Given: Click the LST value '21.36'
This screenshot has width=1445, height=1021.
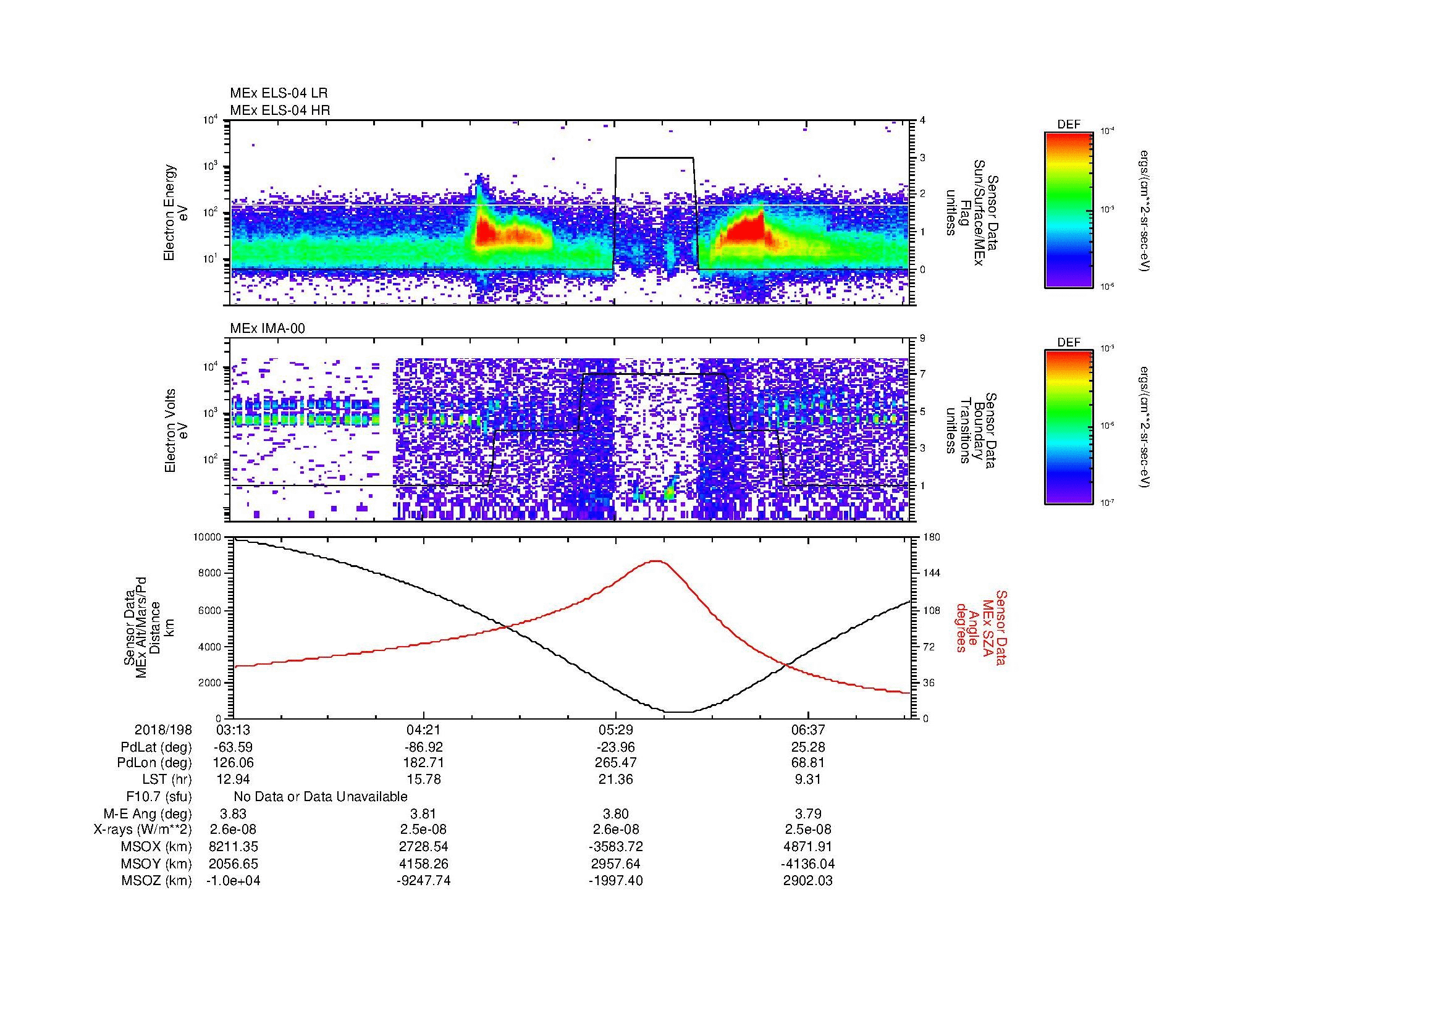Looking at the screenshot, I should pyautogui.click(x=615, y=779).
